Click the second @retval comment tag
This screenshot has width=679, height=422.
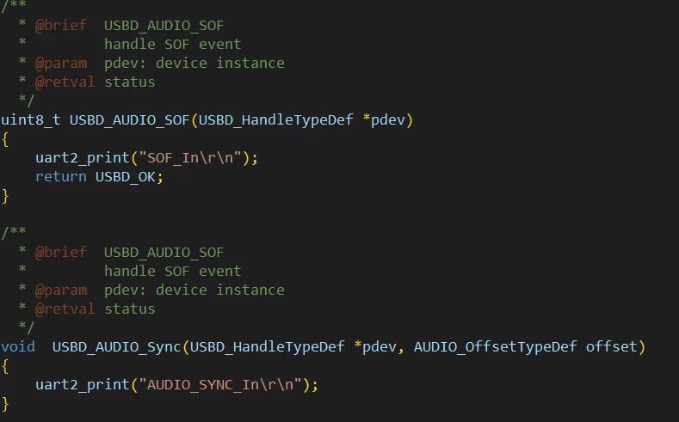[x=65, y=309]
